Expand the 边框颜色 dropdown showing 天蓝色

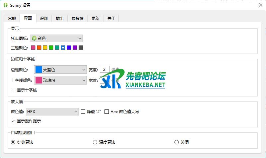point(60,70)
